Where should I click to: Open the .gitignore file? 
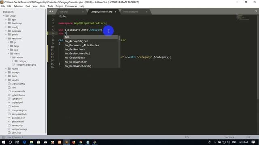(17, 99)
